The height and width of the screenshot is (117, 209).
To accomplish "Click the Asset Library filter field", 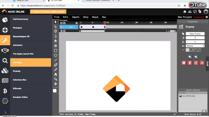I will tap(193, 93).
